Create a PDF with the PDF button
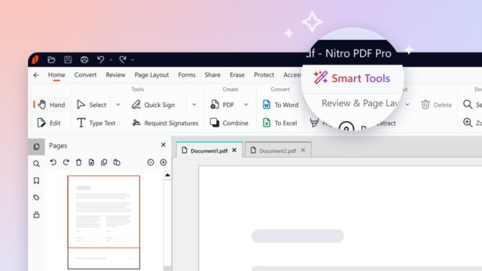This screenshot has width=482, height=271. tap(222, 105)
